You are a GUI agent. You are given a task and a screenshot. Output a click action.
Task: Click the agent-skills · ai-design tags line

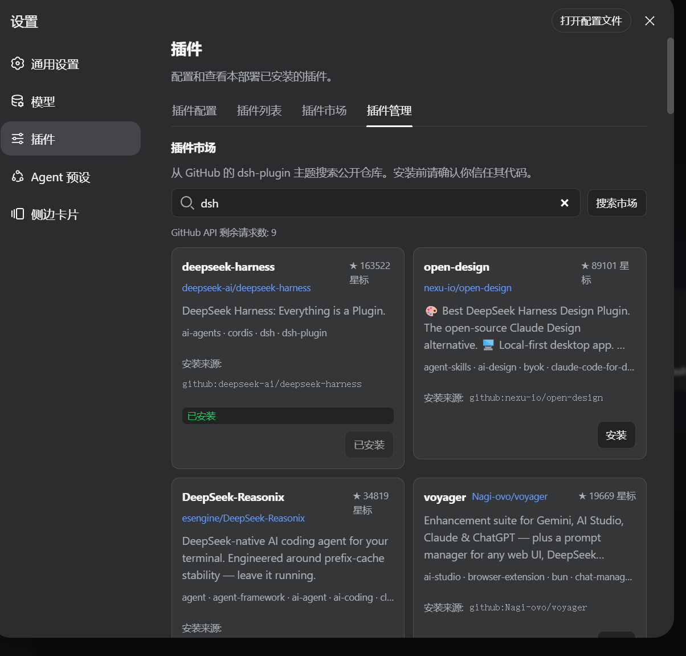[529, 367]
